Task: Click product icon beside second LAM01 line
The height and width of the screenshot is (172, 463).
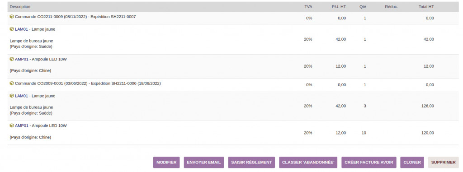Action: [x=12, y=96]
